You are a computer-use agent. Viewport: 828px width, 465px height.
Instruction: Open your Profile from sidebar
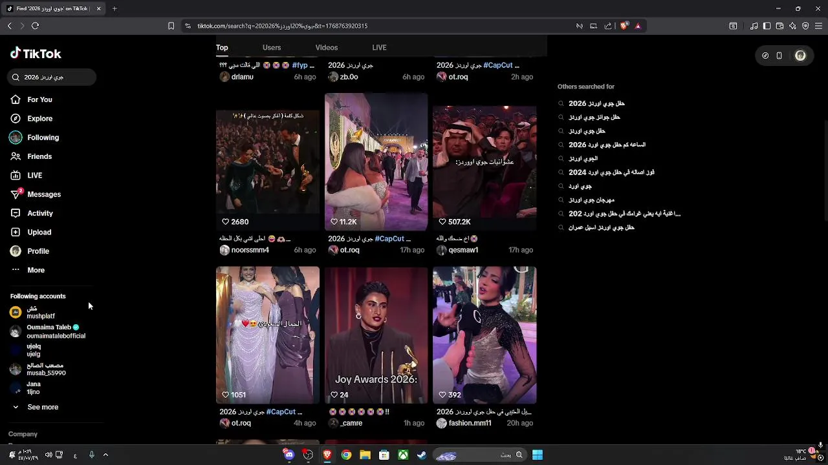tap(38, 251)
